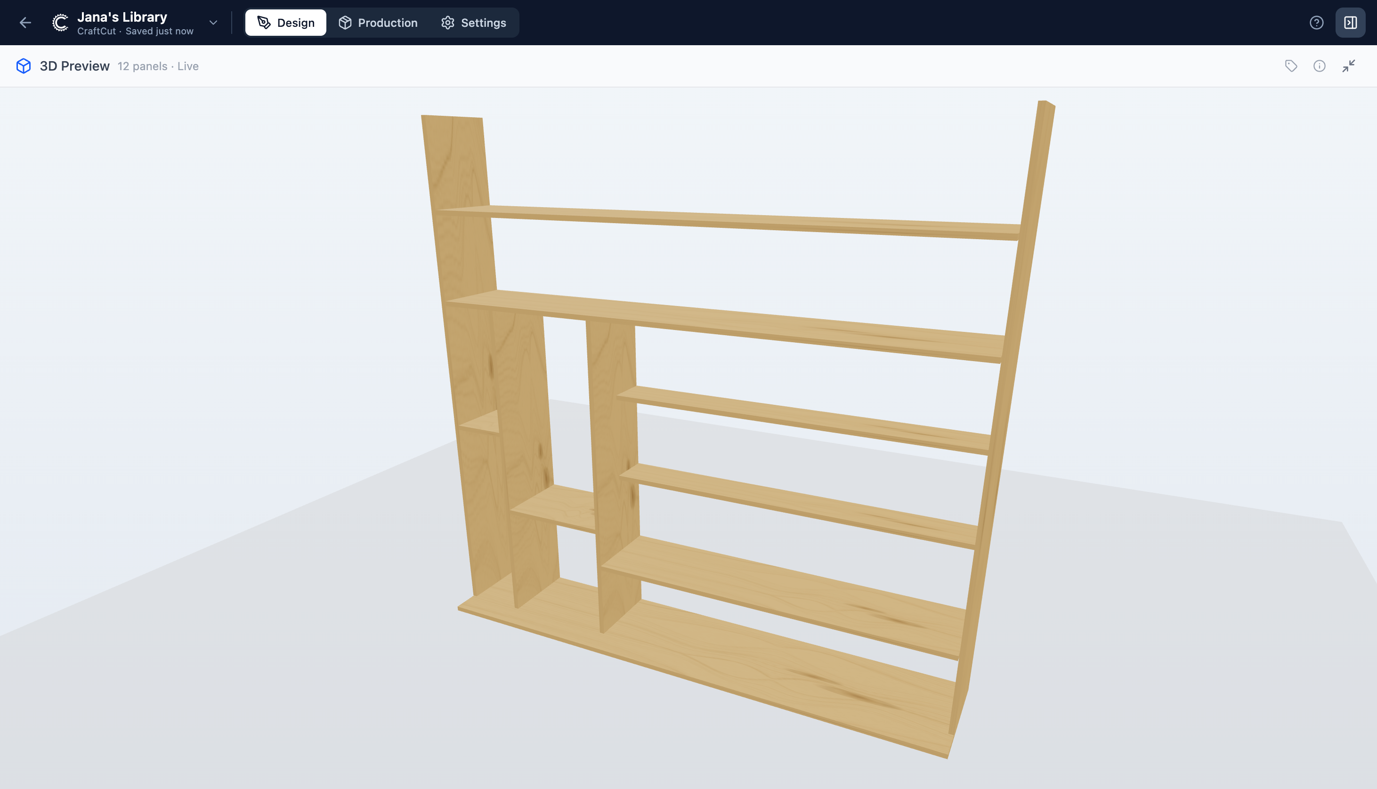Click the pen icon inside the Design tab

(x=264, y=22)
